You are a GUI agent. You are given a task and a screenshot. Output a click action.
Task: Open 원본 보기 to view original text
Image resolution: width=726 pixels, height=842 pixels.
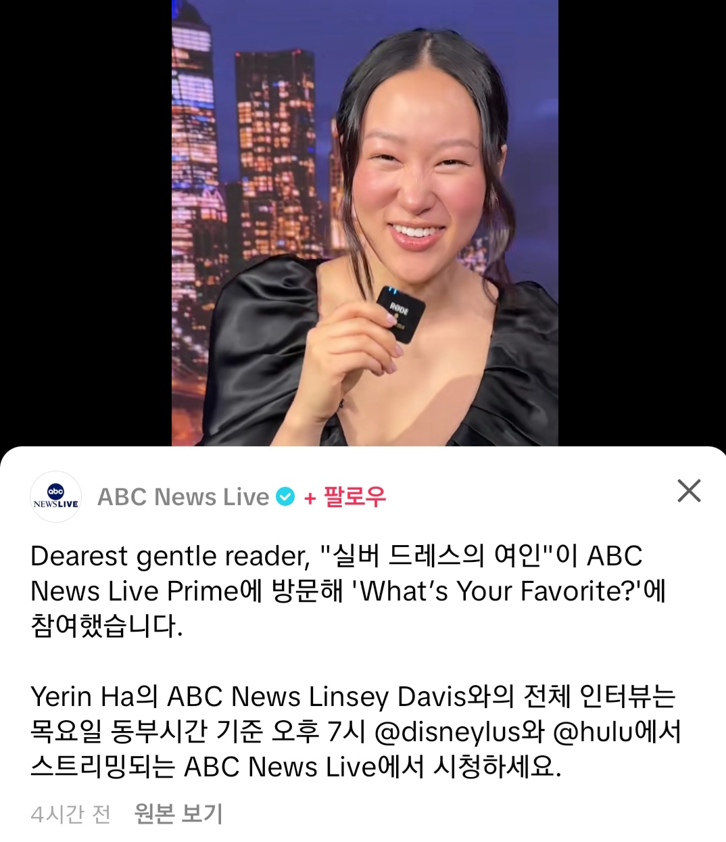click(x=178, y=814)
